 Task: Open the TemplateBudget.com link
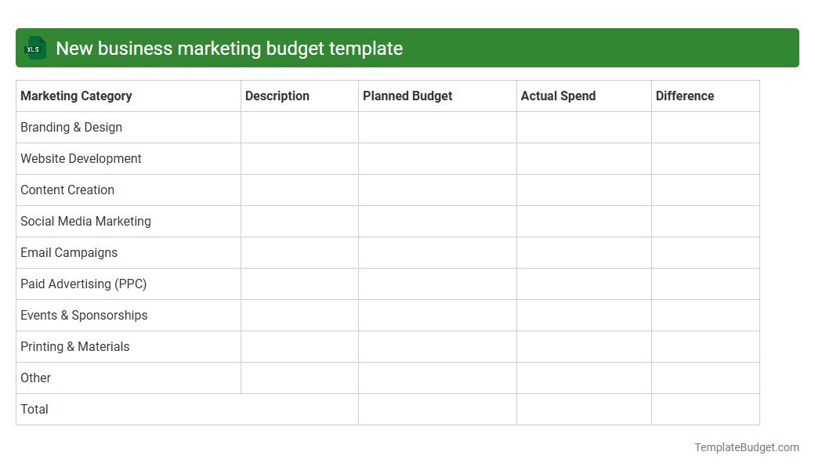click(746, 447)
